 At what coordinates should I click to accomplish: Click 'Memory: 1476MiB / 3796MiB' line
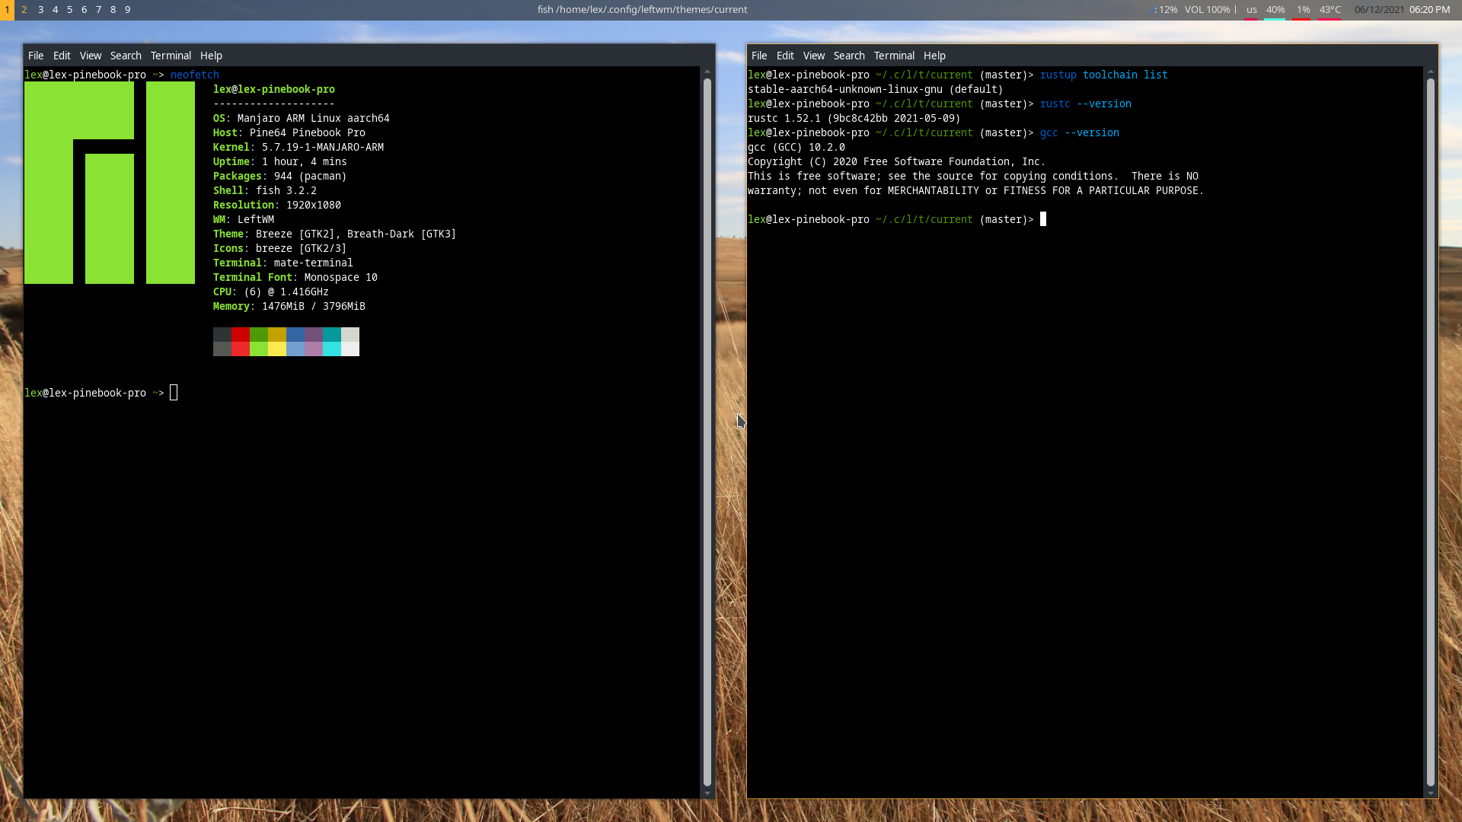click(x=289, y=306)
